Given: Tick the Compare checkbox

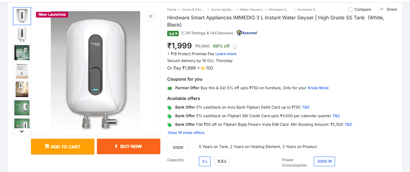Looking at the screenshot, I should tap(350, 10).
